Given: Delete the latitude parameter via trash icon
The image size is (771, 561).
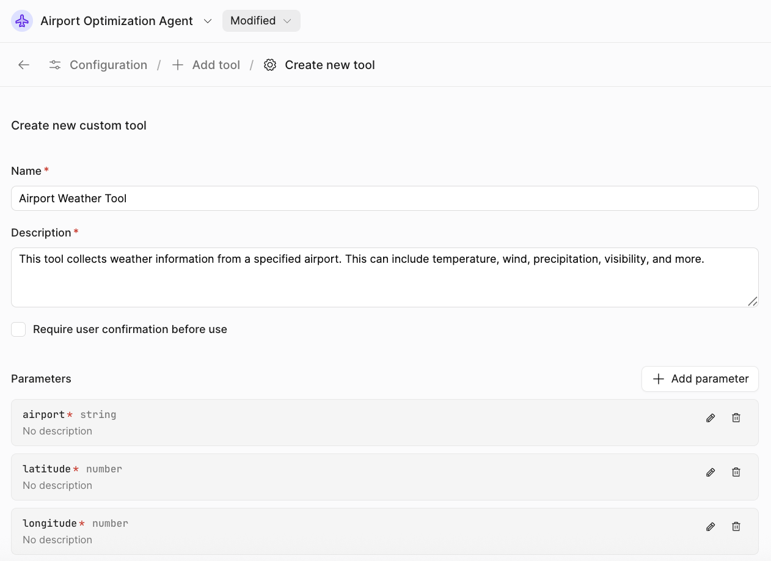Looking at the screenshot, I should point(736,472).
